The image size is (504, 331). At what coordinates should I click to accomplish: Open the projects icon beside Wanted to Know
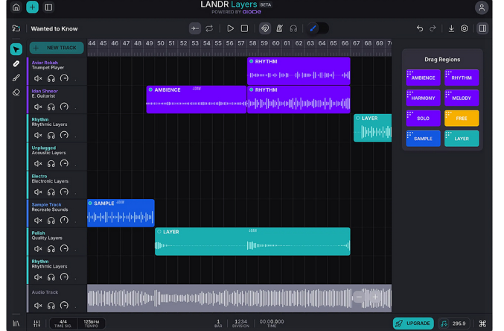coord(16,28)
